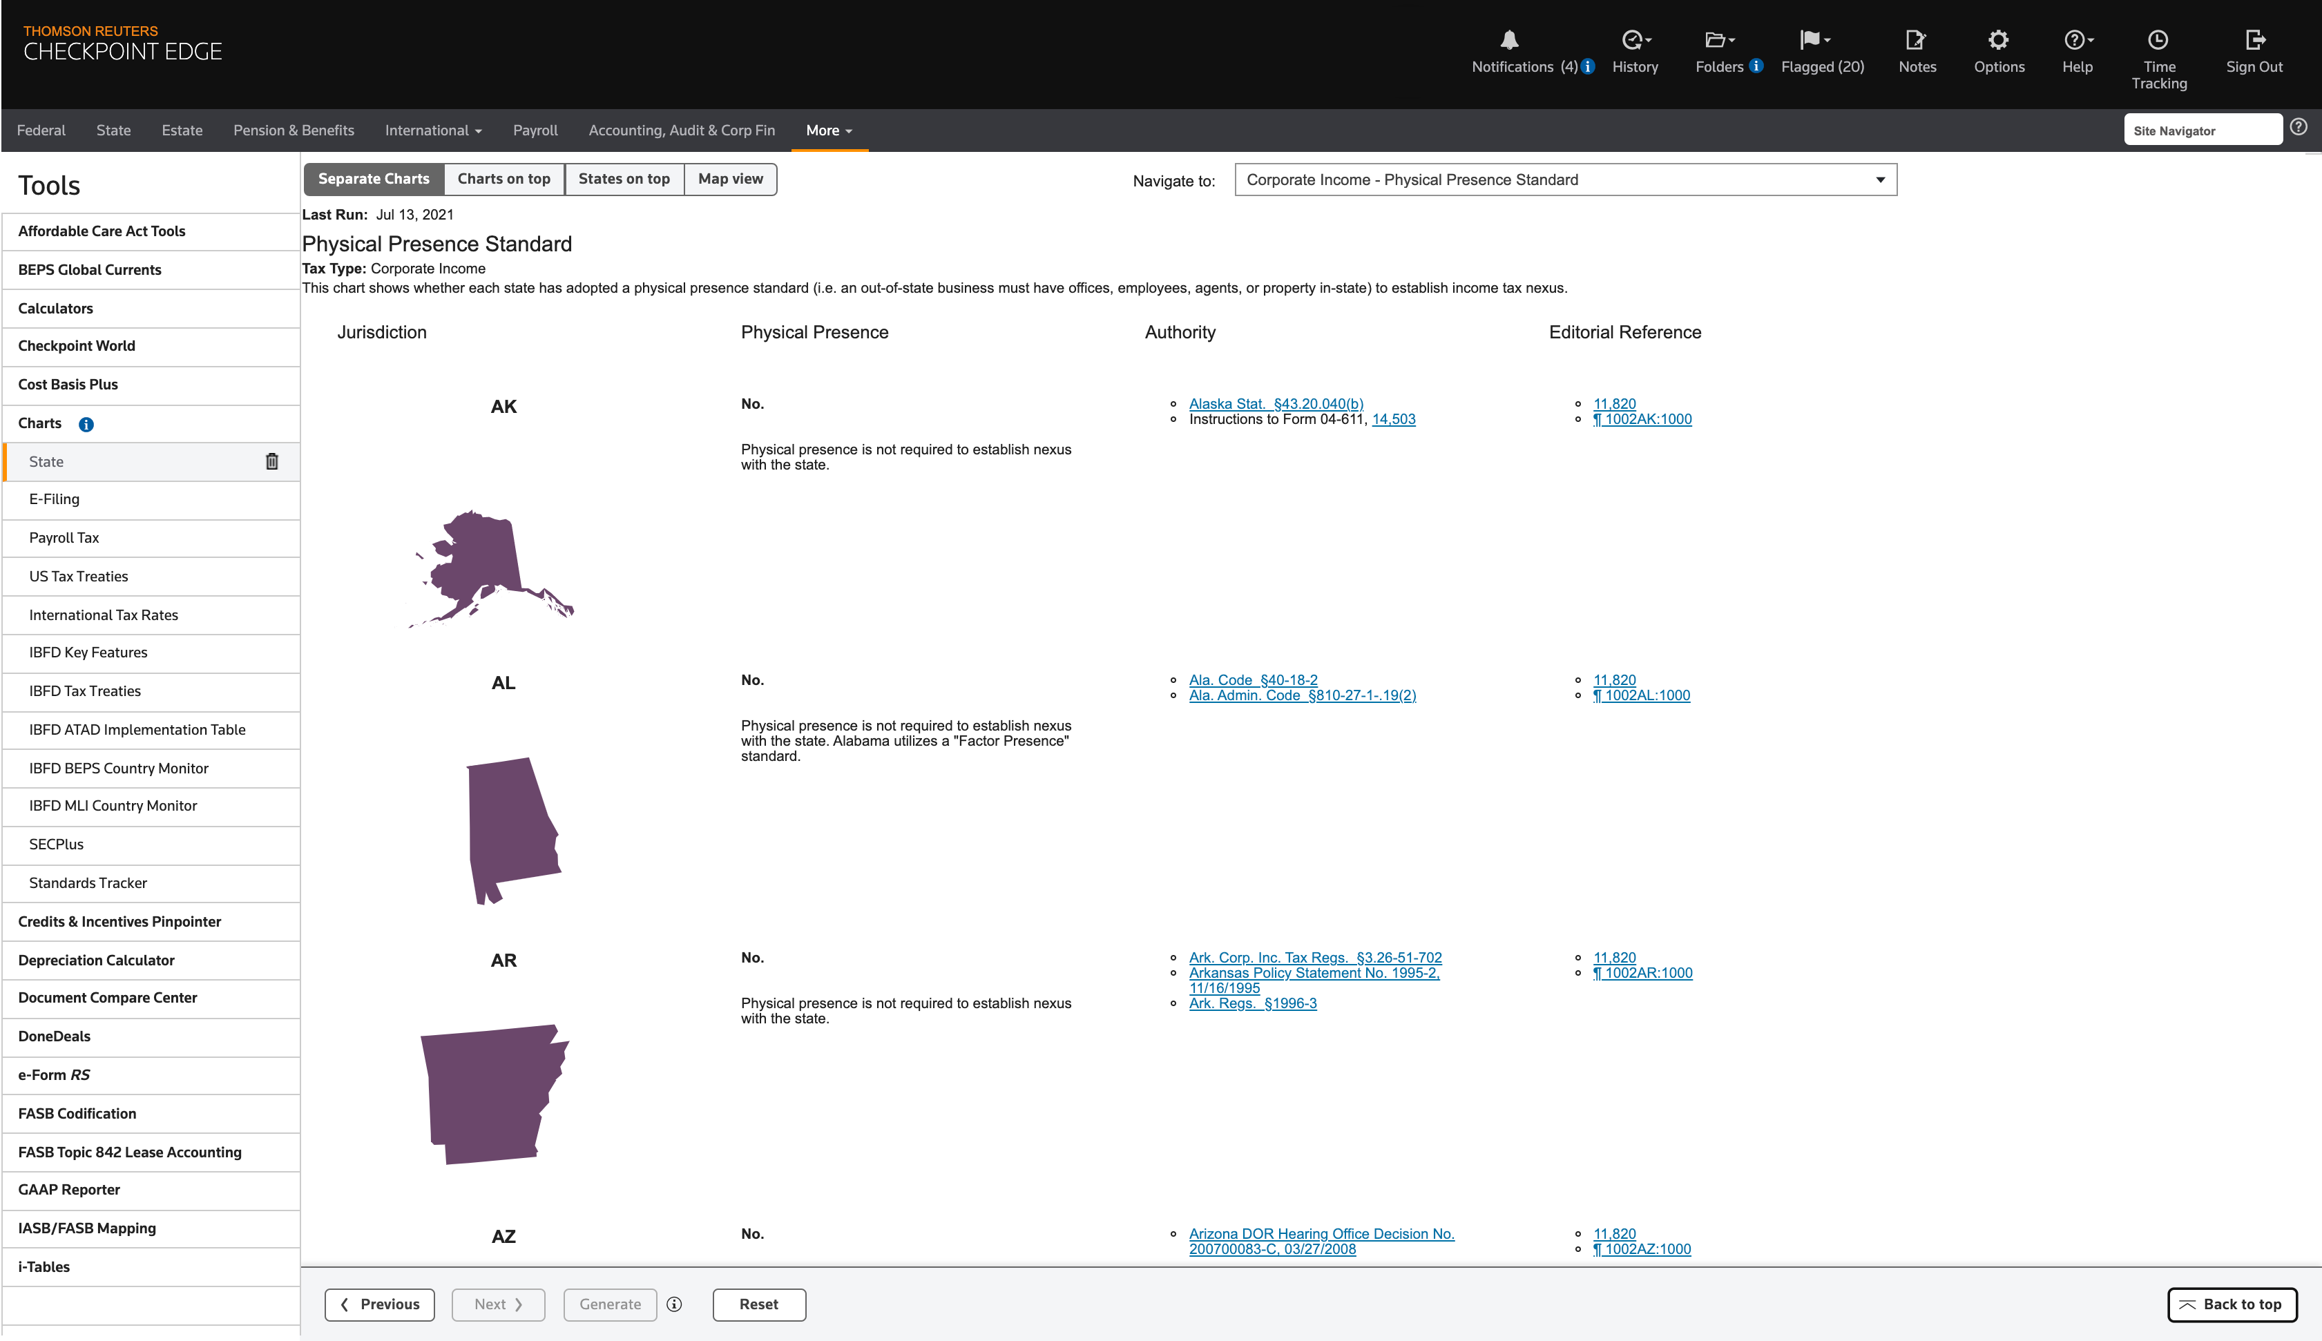Click the Site Navigator input field
Image resolution: width=2322 pixels, height=1341 pixels.
pyautogui.click(x=2201, y=131)
